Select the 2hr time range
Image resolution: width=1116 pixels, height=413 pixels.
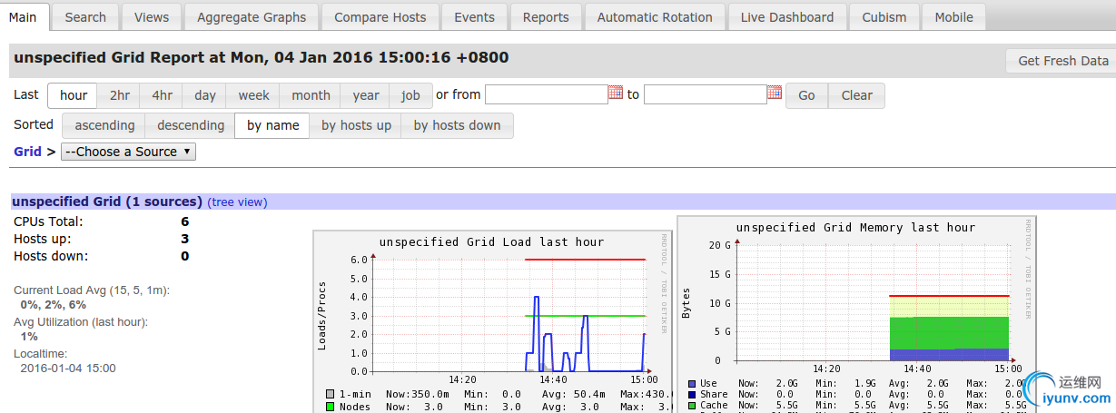pos(120,95)
